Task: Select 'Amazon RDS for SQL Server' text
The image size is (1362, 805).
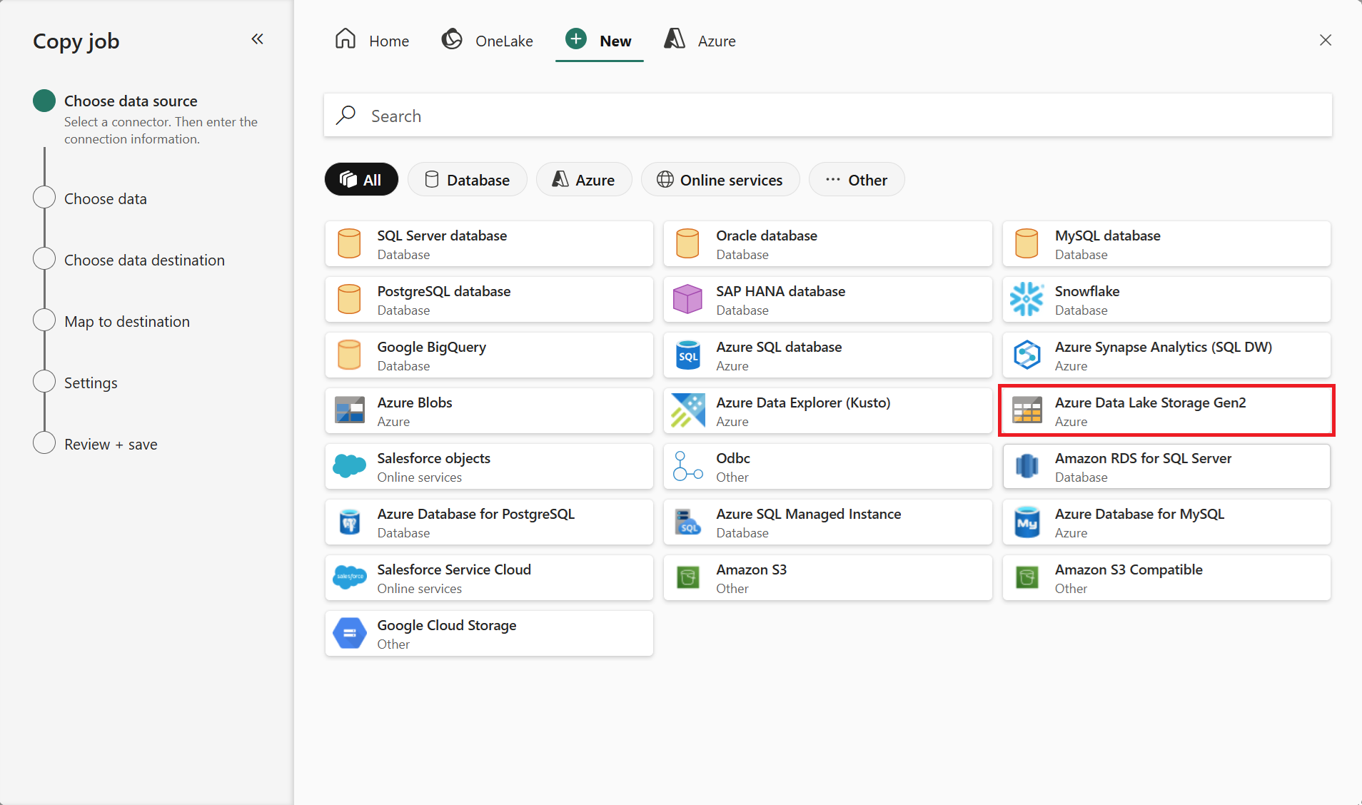Action: pos(1144,458)
